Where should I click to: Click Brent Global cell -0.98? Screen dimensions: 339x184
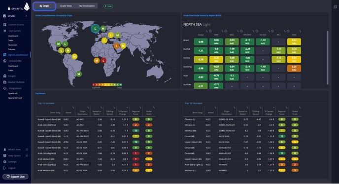pyautogui.click(x=201, y=42)
